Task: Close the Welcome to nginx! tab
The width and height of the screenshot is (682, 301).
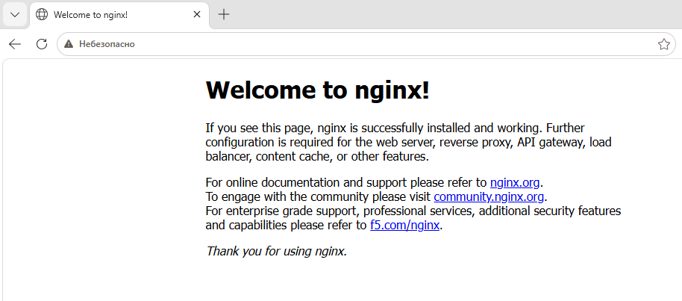Action: (x=196, y=14)
